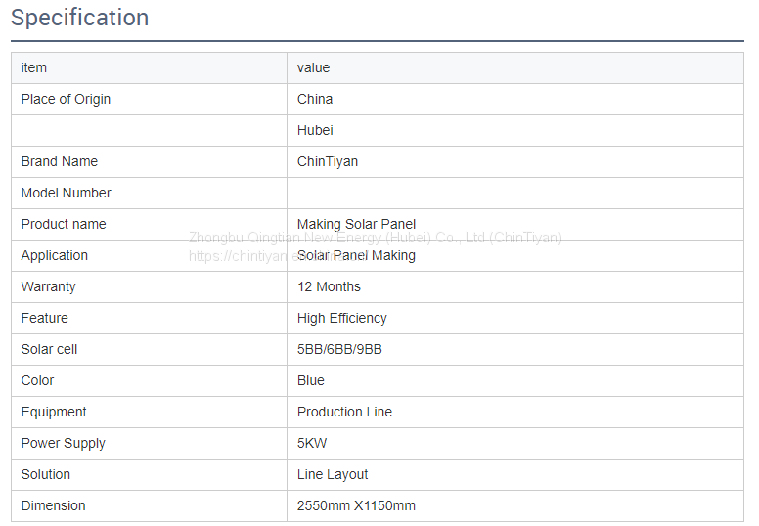Click the High Efficiency feature value
Image resolution: width=759 pixels, height=526 pixels.
341,318
